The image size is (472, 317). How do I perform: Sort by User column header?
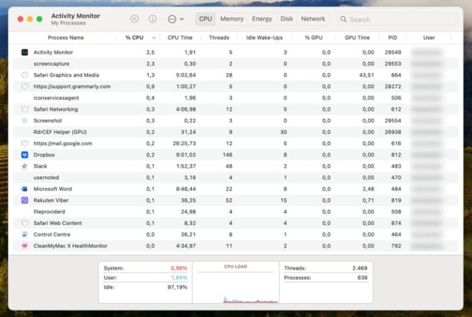429,37
